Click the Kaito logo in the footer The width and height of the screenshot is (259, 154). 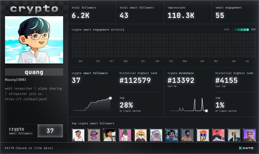coord(246,148)
